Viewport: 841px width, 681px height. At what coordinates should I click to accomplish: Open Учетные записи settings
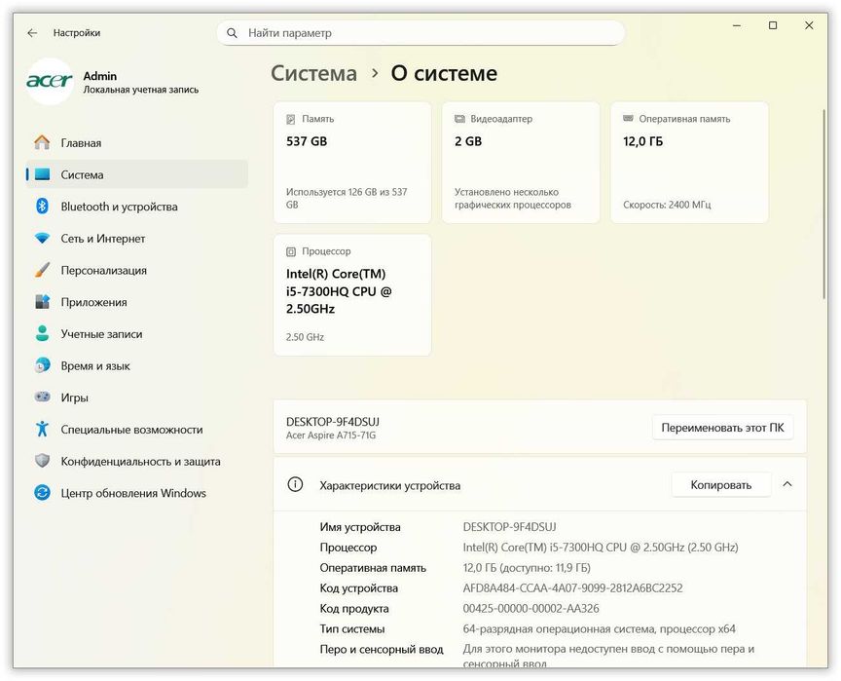[137, 333]
